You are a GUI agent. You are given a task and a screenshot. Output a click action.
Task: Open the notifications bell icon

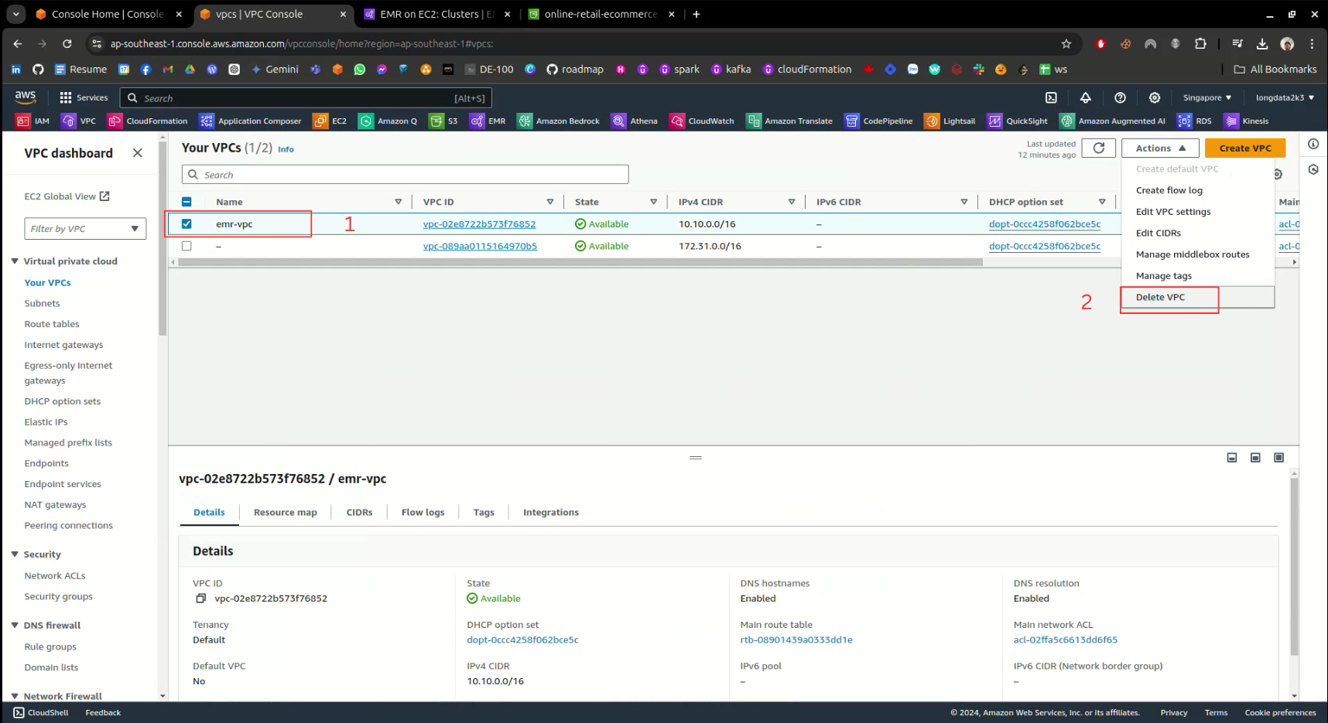[1086, 97]
